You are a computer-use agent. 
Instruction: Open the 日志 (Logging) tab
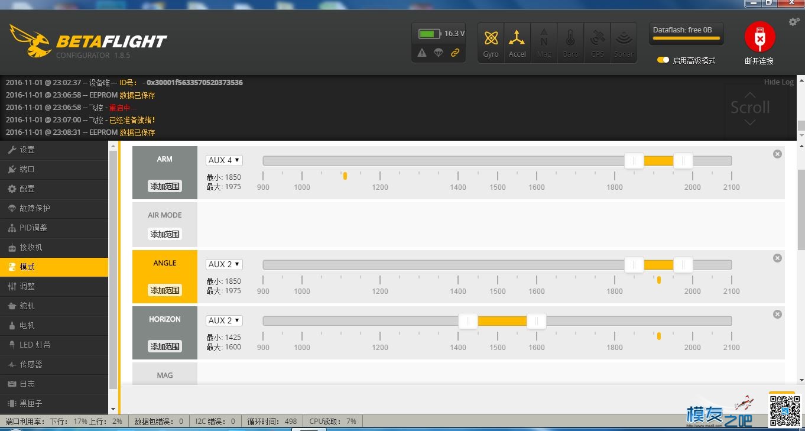click(x=54, y=384)
